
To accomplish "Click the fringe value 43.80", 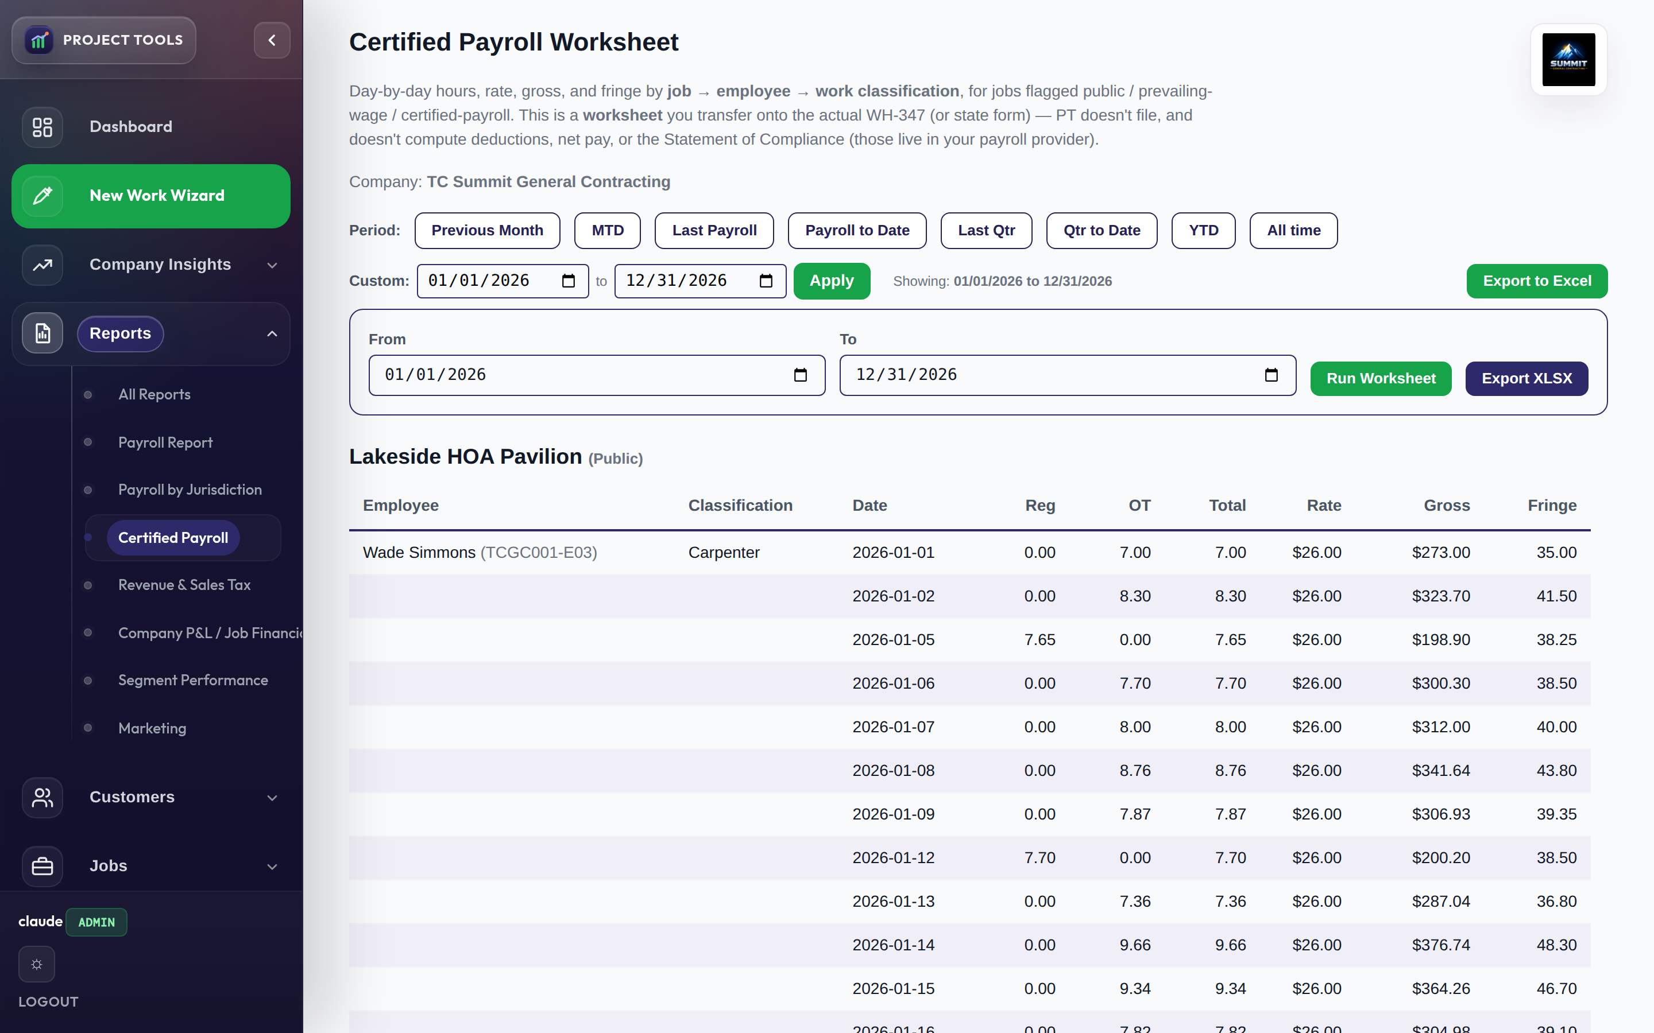I will point(1556,771).
